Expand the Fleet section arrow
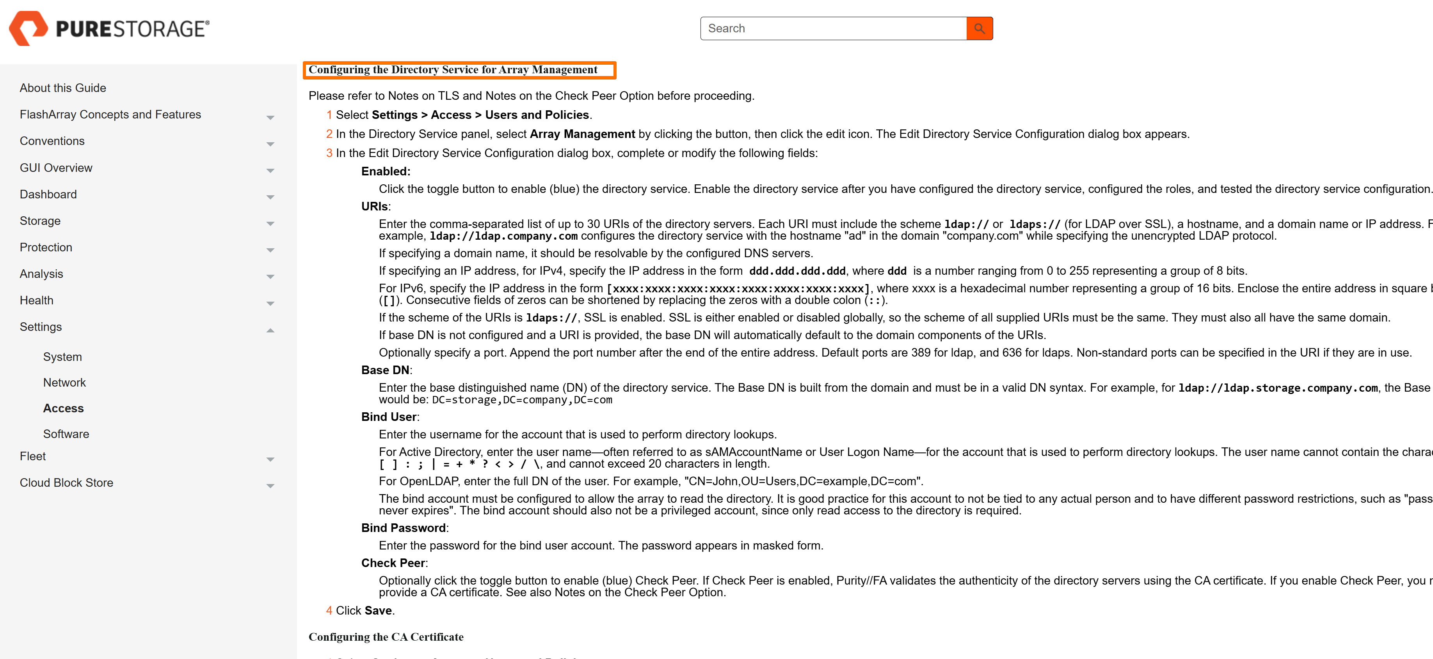 click(270, 459)
